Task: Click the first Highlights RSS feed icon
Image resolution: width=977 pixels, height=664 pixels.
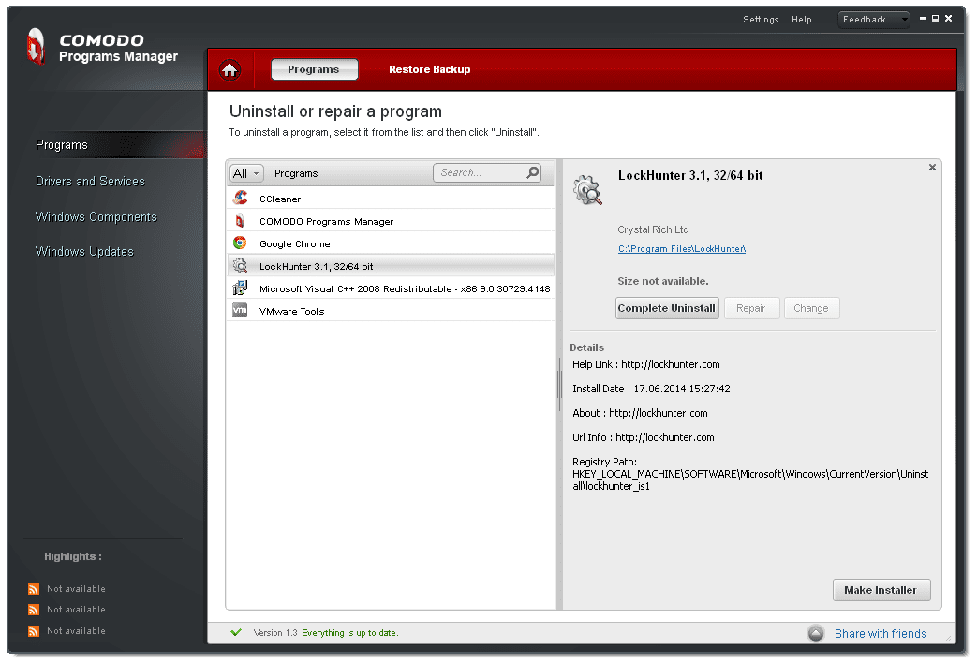Action: 34,589
